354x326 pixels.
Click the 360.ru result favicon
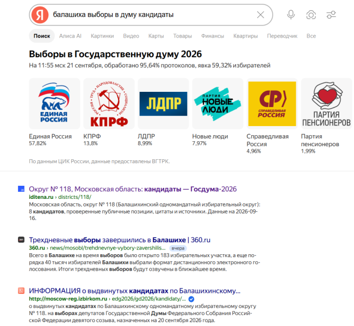[x=21, y=240]
